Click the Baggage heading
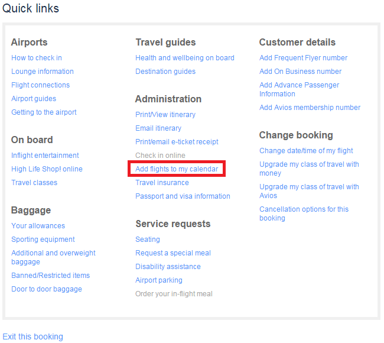384x343 pixels. (x=31, y=211)
